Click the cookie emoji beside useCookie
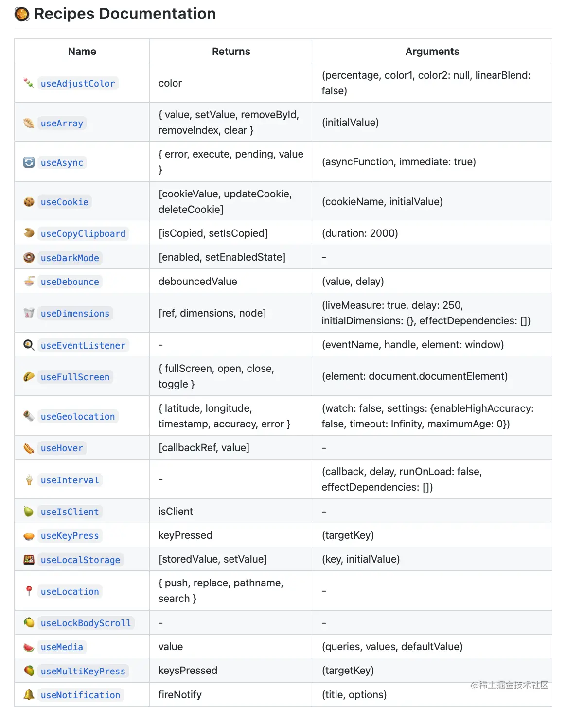Viewport: 566px width, 707px height. (29, 202)
